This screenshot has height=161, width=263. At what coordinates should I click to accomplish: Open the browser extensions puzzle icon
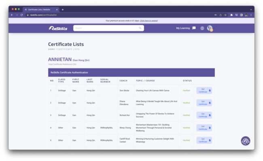pos(231,15)
